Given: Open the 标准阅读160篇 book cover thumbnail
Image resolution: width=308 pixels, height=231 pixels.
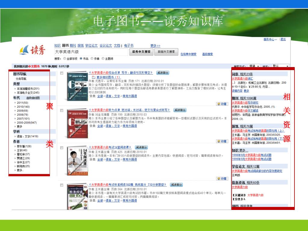Looking at the screenshot, I should coord(77,196).
